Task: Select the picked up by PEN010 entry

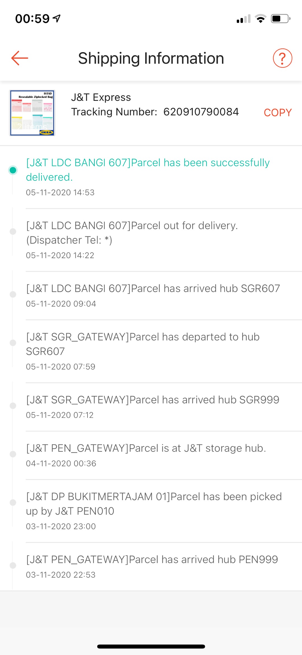Action: click(154, 504)
